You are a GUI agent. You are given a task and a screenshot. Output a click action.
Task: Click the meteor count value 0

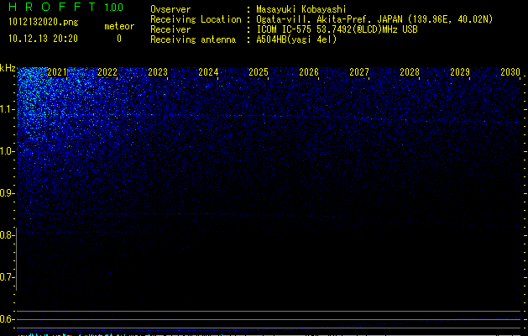pyautogui.click(x=119, y=39)
